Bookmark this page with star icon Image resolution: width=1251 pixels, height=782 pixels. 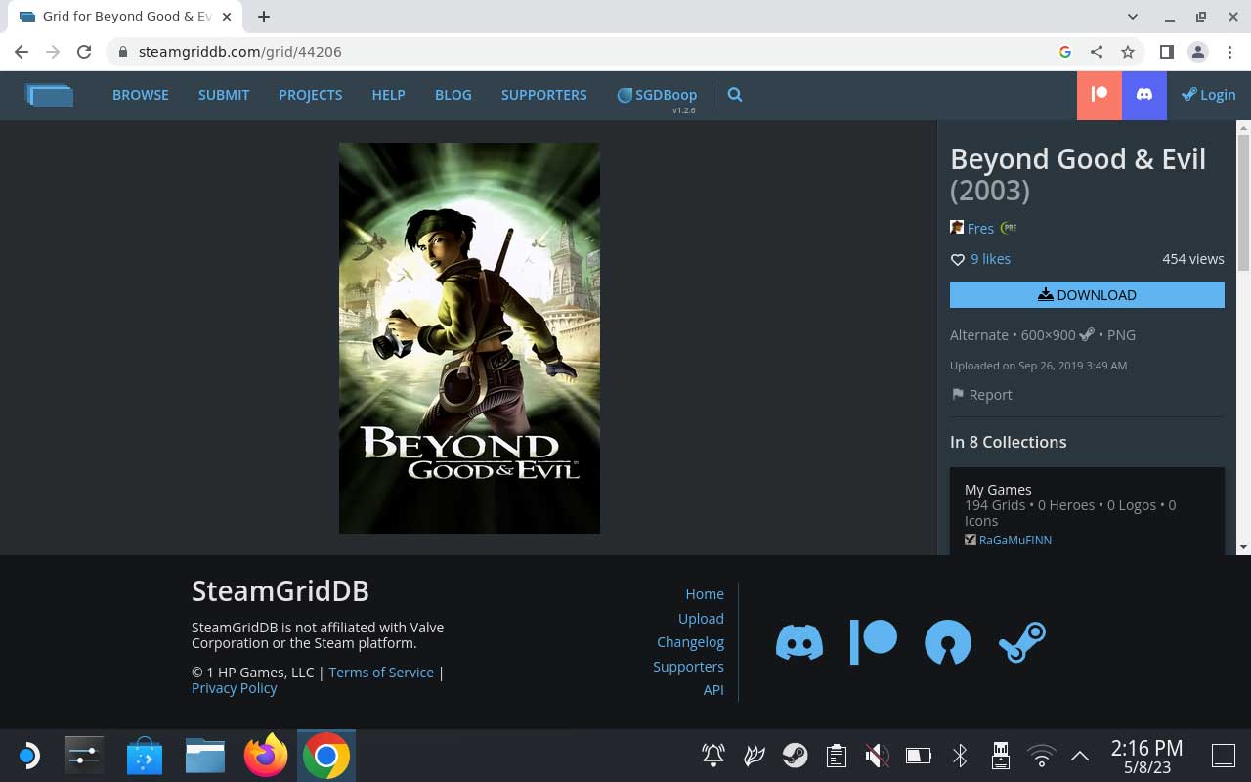(1128, 52)
